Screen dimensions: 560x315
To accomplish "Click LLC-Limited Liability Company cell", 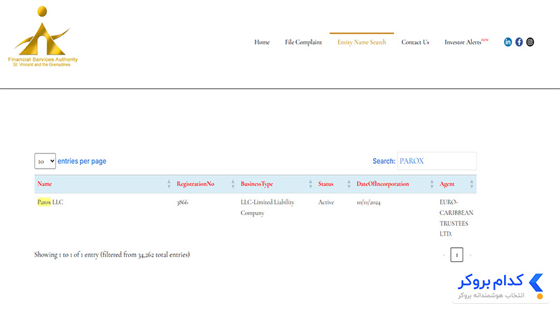I will (x=267, y=207).
